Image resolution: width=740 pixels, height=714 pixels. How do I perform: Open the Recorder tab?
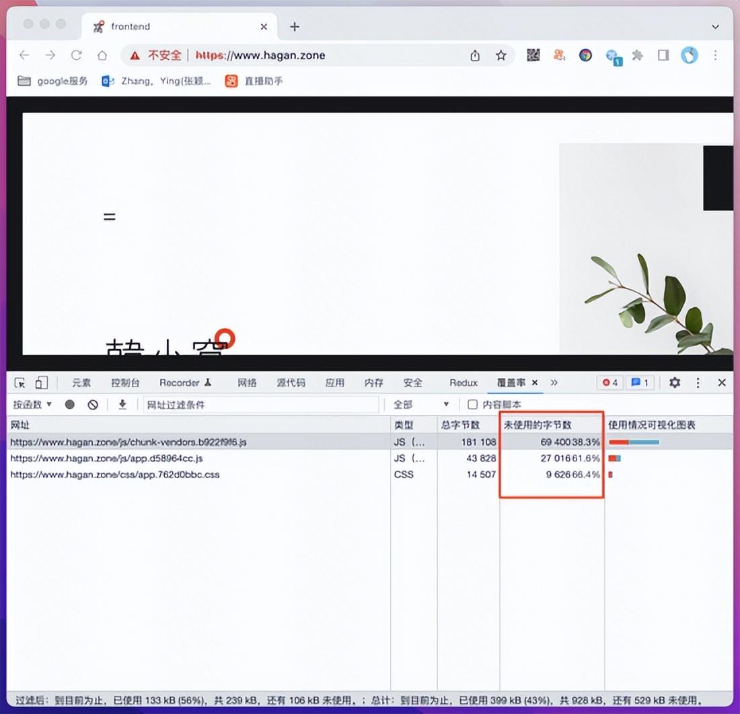click(x=186, y=383)
